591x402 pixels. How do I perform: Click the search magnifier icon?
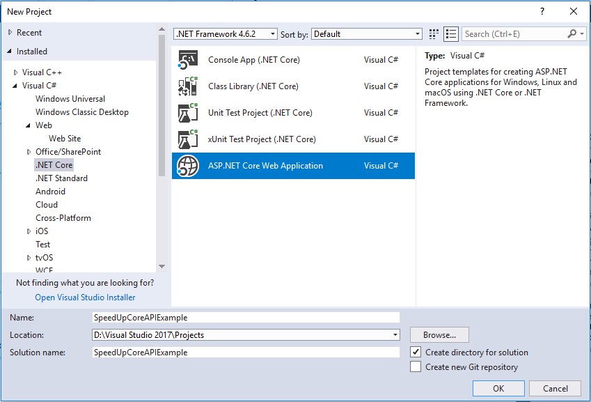(x=572, y=34)
